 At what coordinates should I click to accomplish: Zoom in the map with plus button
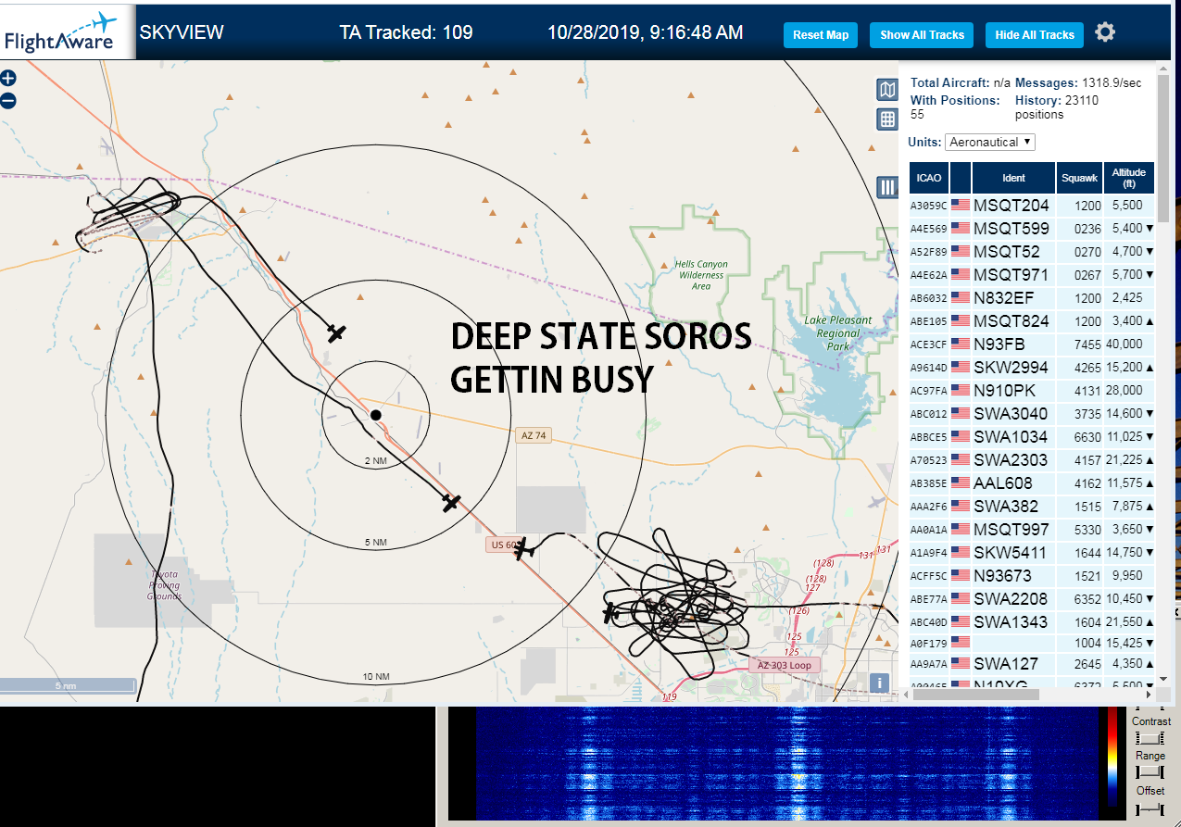point(8,79)
